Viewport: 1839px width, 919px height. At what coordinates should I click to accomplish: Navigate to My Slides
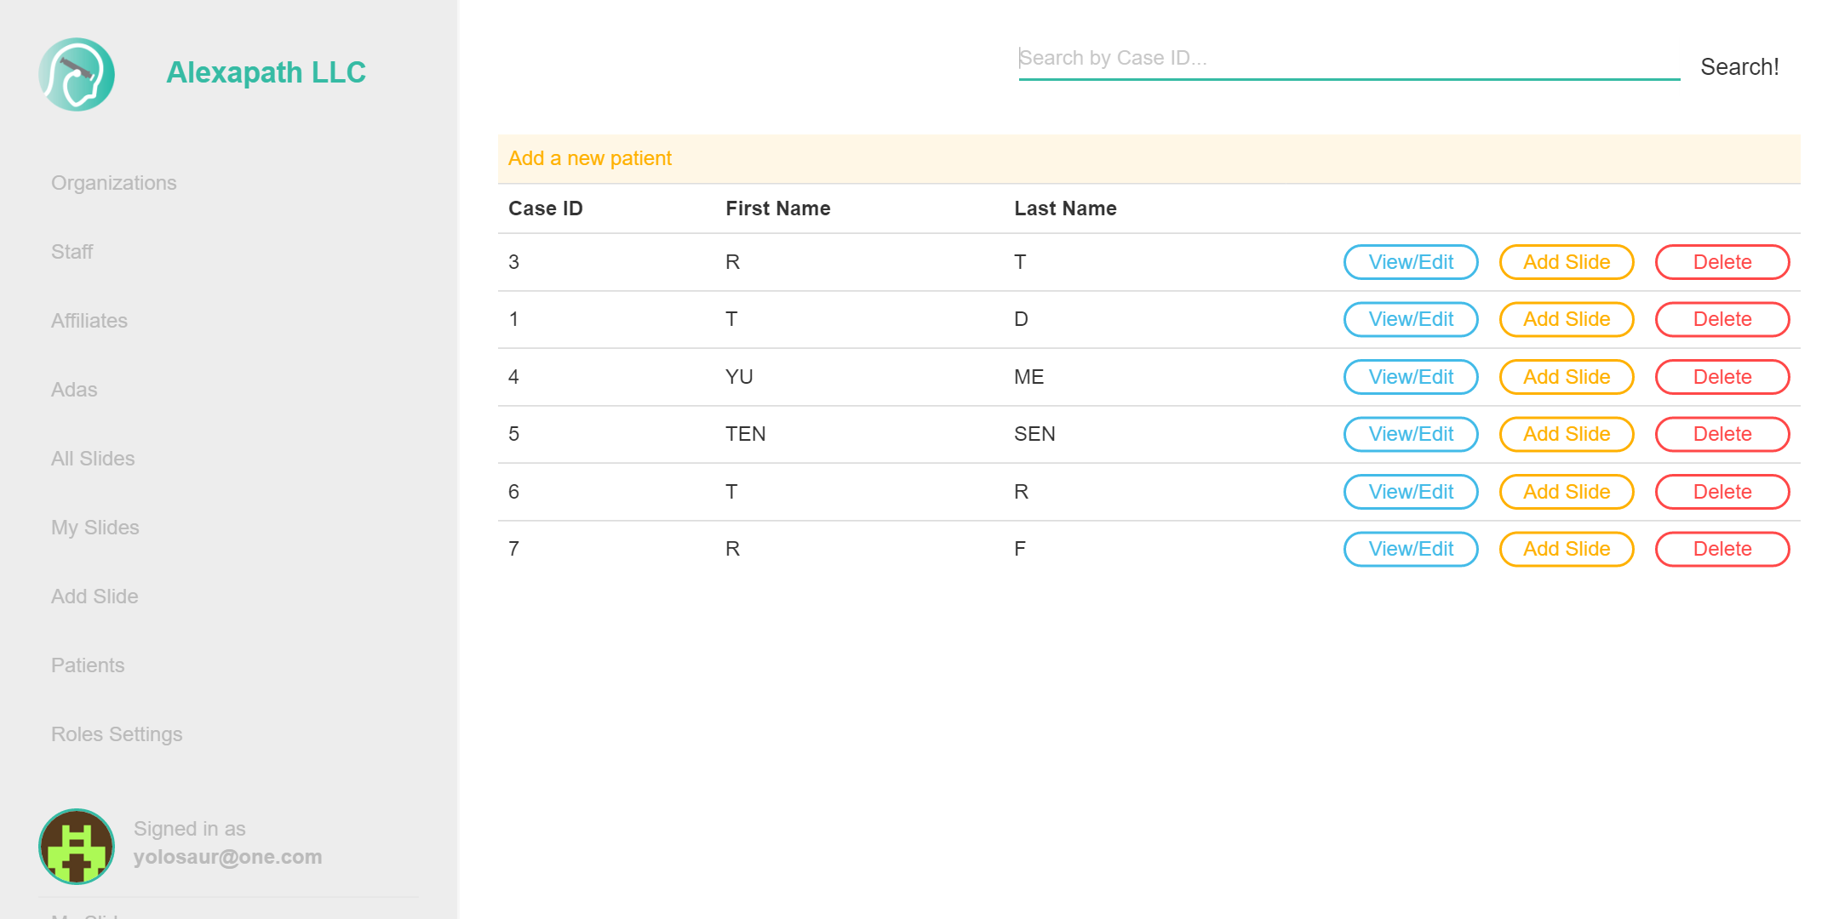tap(95, 528)
